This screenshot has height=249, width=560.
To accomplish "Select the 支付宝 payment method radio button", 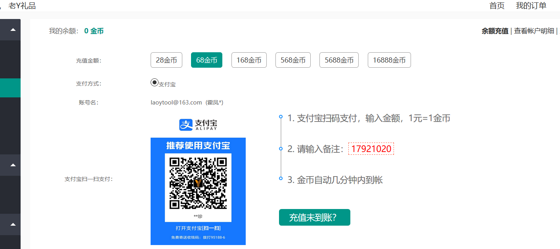I will (155, 82).
